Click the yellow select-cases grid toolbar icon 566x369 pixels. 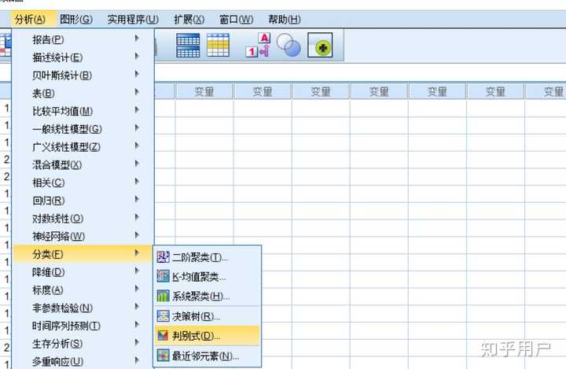click(x=218, y=45)
